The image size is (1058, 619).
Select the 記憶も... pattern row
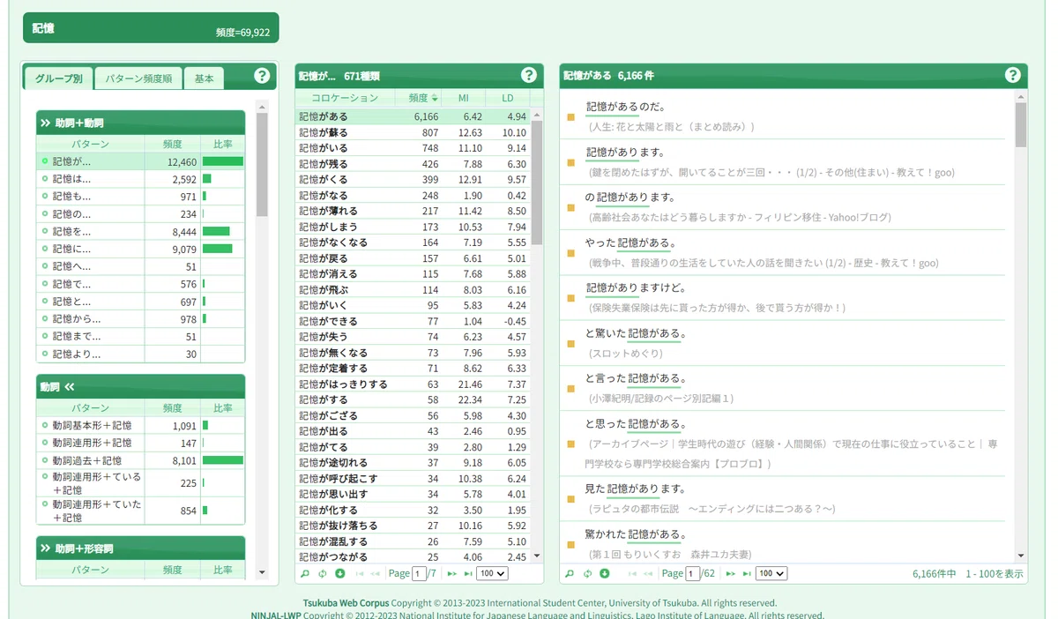(141, 197)
